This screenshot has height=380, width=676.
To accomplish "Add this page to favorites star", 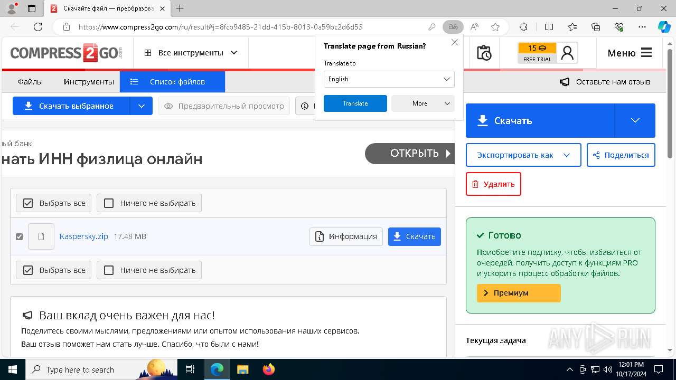I will point(495,27).
